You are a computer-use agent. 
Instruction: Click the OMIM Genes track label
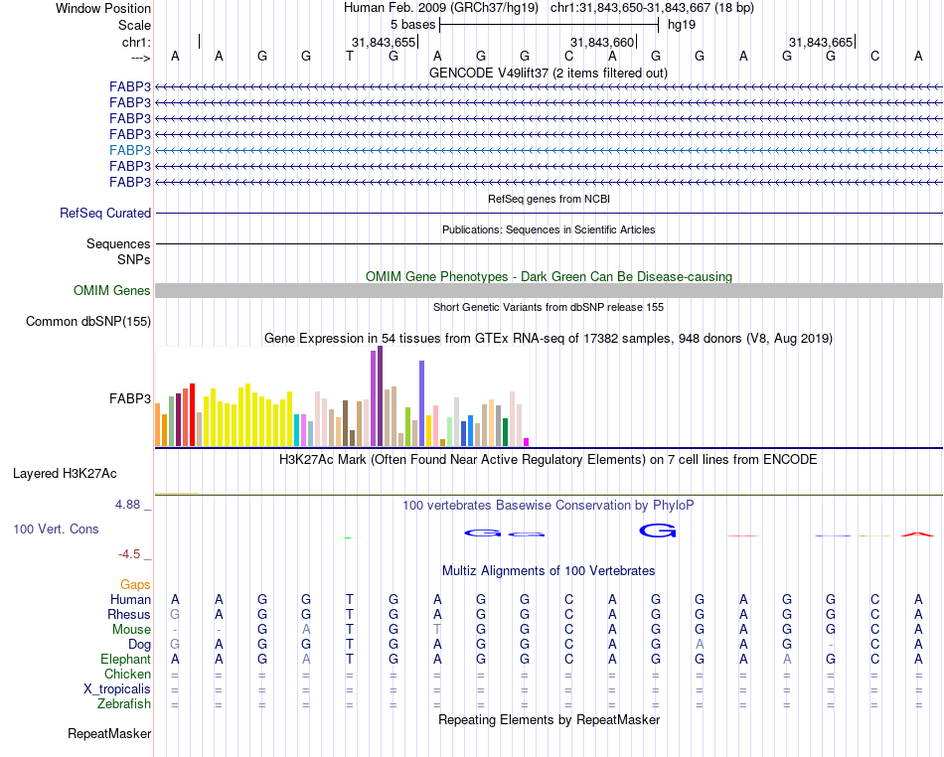(x=112, y=291)
